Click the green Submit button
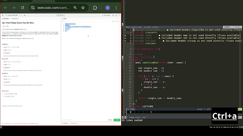The width and height of the screenshot is (243, 136). 117,120
